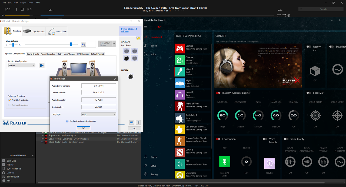
Task: Click OK in the Information dialog
Action: (x=83, y=128)
